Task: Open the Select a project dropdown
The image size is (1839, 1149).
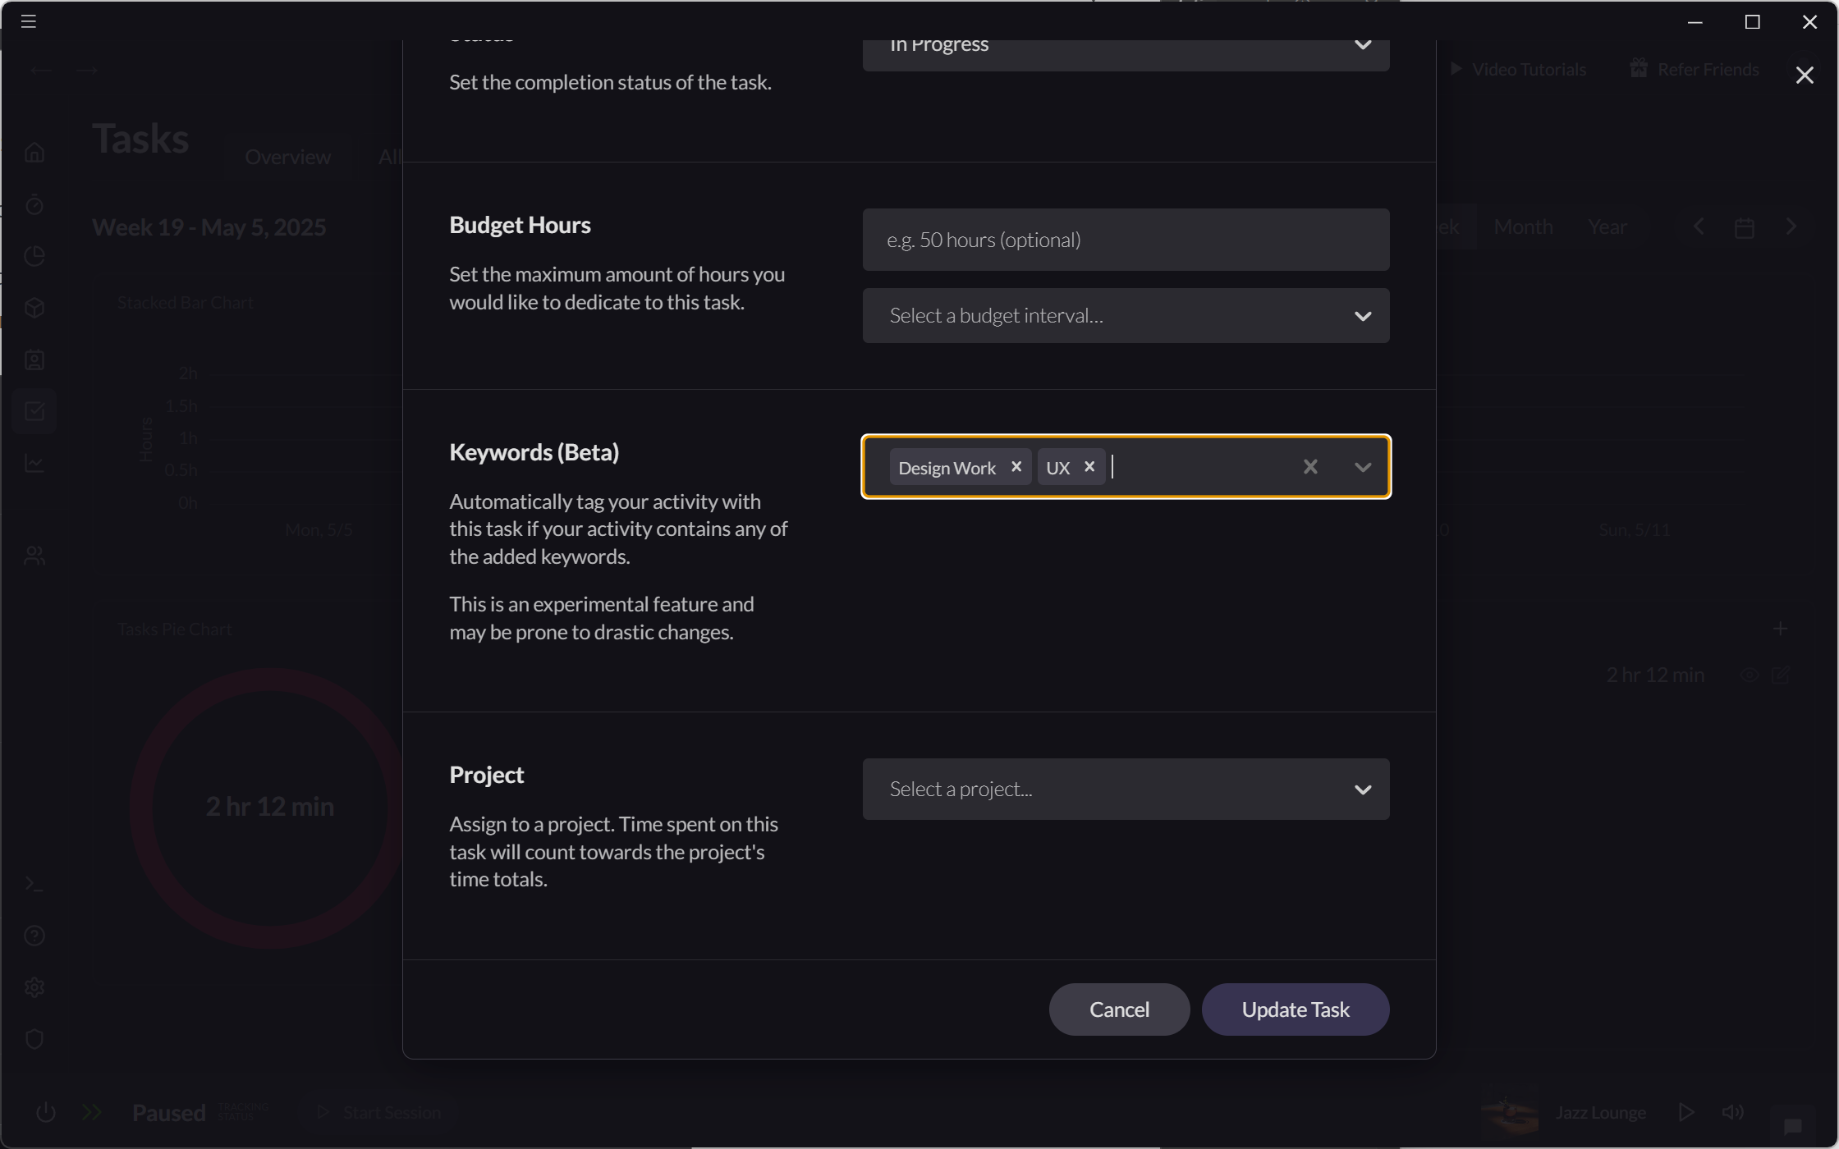Action: click(x=1125, y=789)
